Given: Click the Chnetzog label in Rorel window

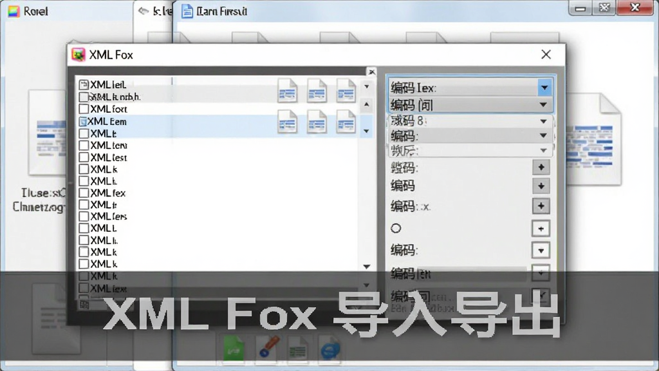Looking at the screenshot, I should [39, 207].
